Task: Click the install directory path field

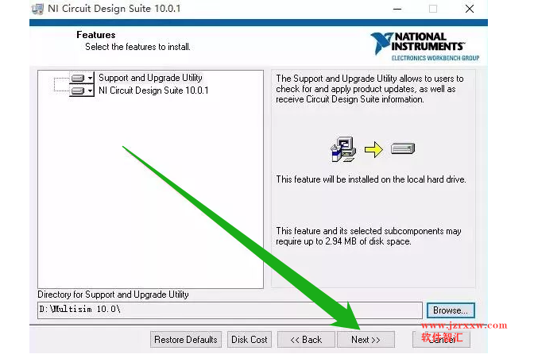Action: click(230, 310)
